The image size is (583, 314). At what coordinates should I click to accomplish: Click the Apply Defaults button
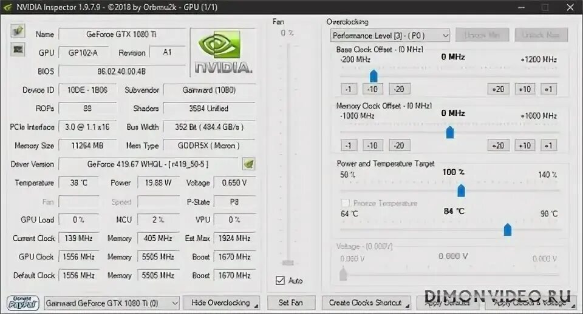(x=449, y=303)
